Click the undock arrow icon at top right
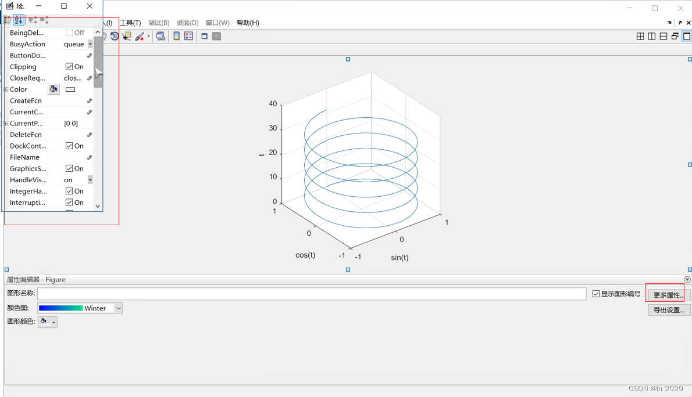Viewport: 692px width, 397px height. pyautogui.click(x=680, y=23)
